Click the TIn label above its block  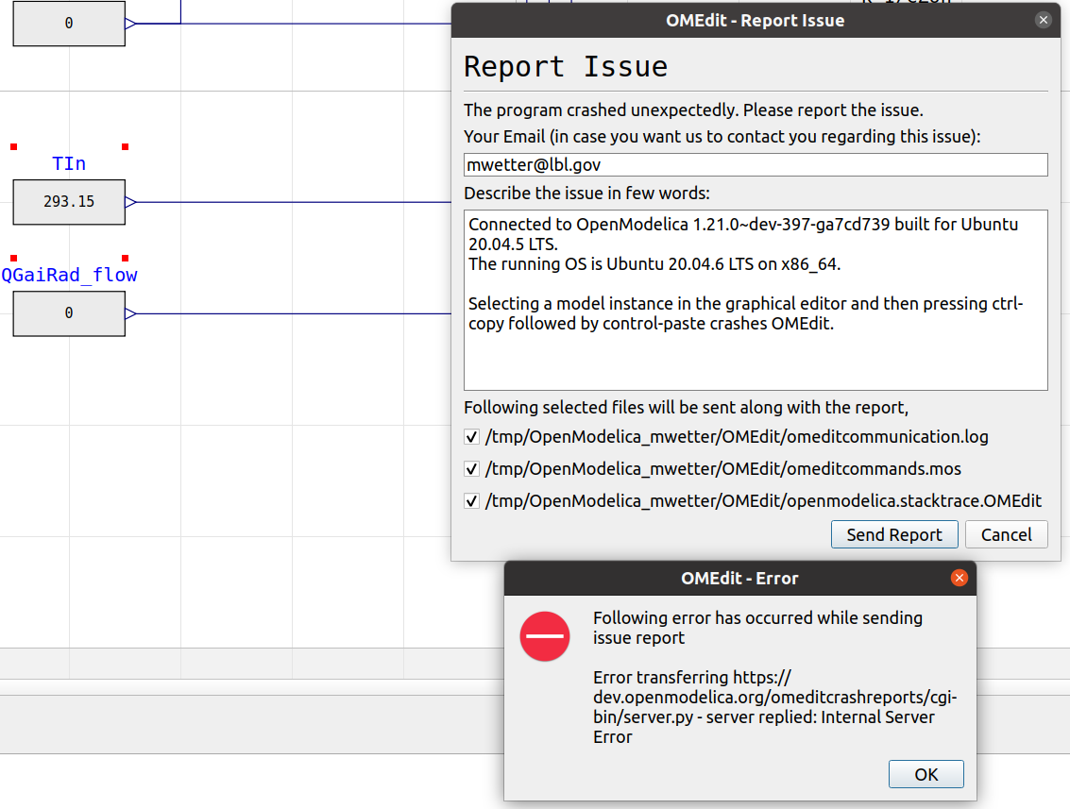pos(66,162)
